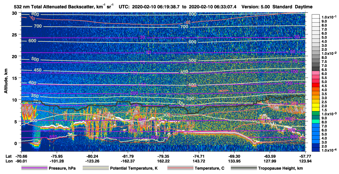339x174 pixels.
Task: Click the "Potential Temperature, K" legend label
Action: click(x=134, y=169)
